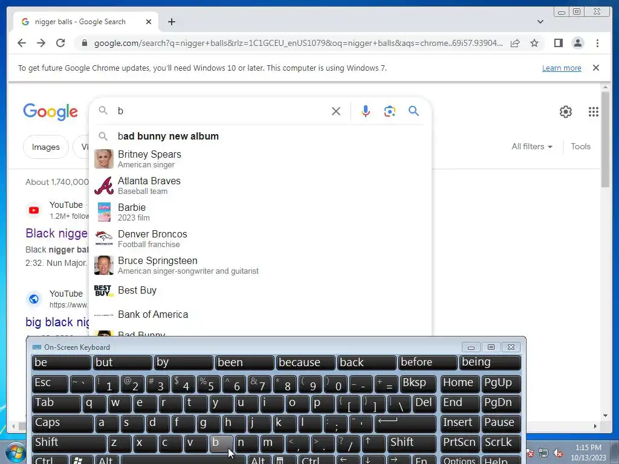
Task: Choose the Best Buy suggestion
Action: (x=261, y=291)
